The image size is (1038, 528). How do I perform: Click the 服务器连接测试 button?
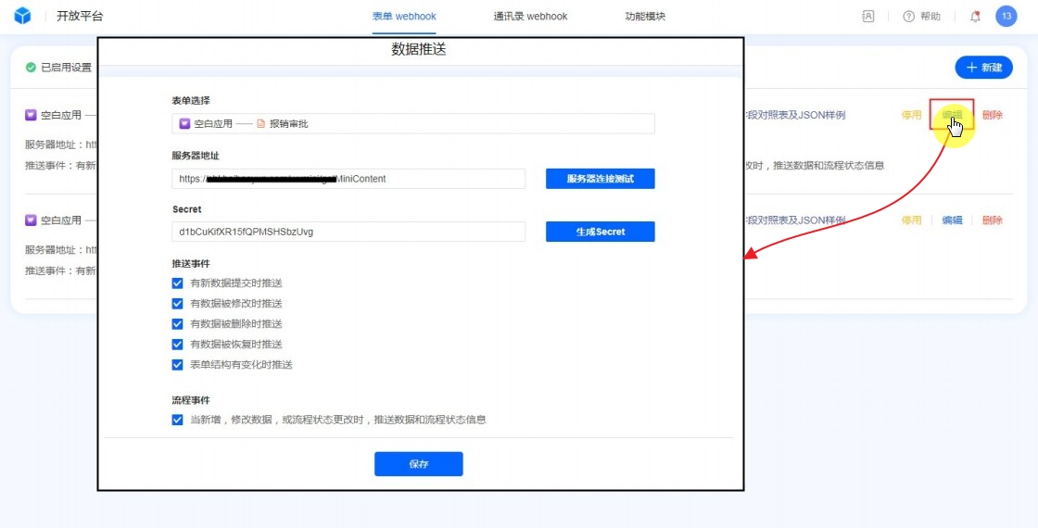(x=600, y=179)
